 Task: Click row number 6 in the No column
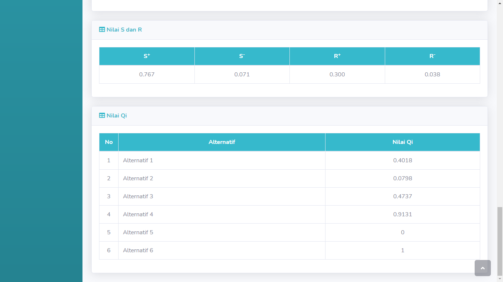click(x=109, y=250)
